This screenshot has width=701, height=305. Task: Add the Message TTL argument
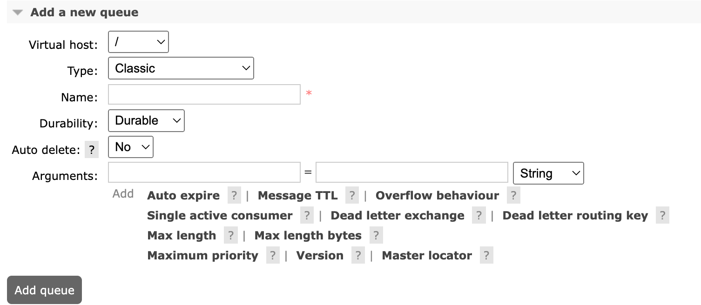pos(298,196)
